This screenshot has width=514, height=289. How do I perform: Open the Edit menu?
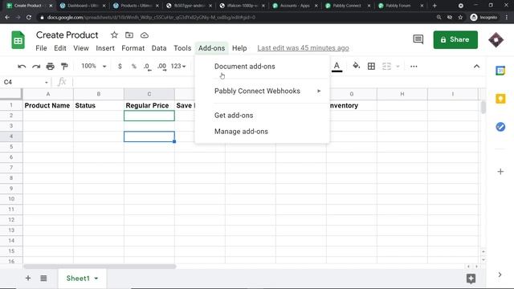point(60,48)
